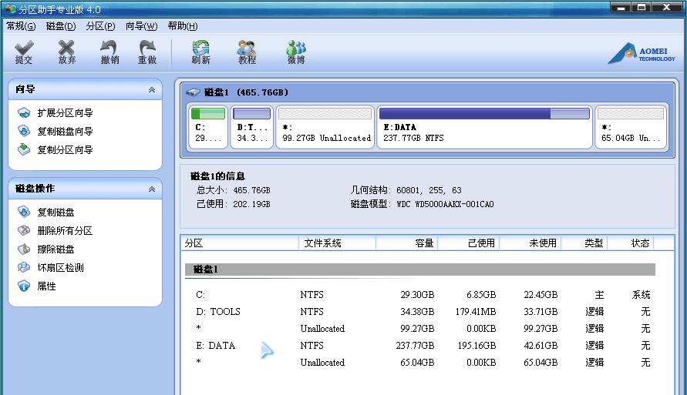Click the 放弃 (Discard) X icon

click(66, 48)
